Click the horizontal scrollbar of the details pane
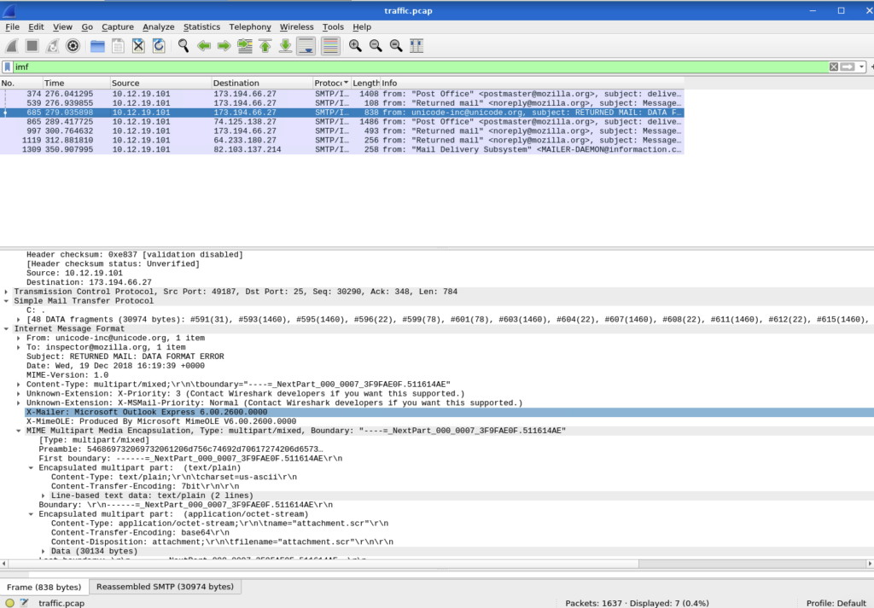Viewport: 874px width, 608px height. (x=437, y=564)
